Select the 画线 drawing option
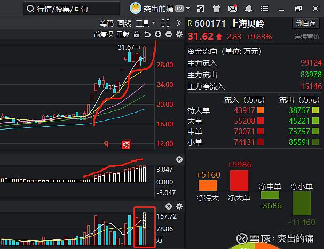The width and height of the screenshot is (324, 249). click(x=124, y=23)
